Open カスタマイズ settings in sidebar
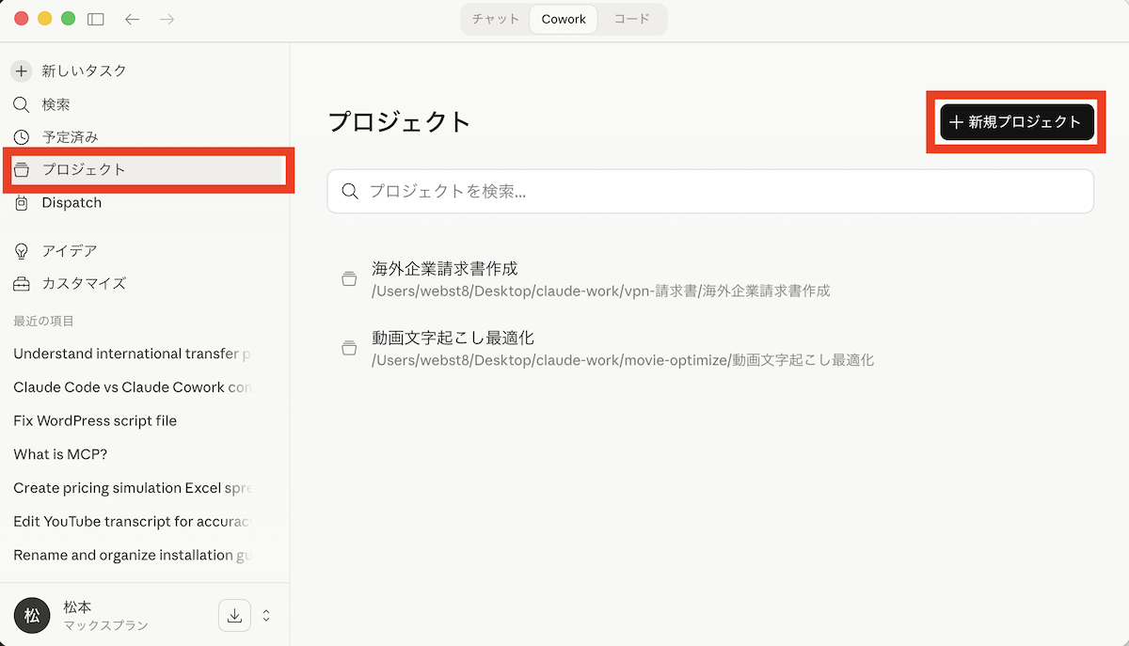Screen dimensions: 1129x646 coord(83,283)
